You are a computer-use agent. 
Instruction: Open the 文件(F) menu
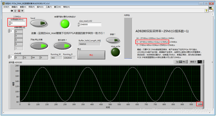[6, 7]
